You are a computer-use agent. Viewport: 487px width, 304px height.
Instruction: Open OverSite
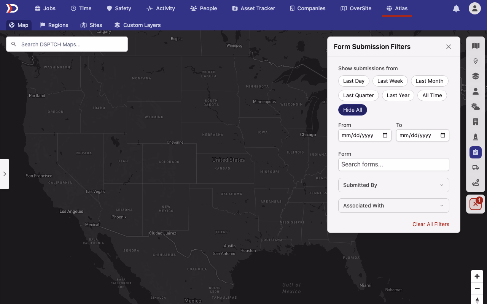(356, 8)
